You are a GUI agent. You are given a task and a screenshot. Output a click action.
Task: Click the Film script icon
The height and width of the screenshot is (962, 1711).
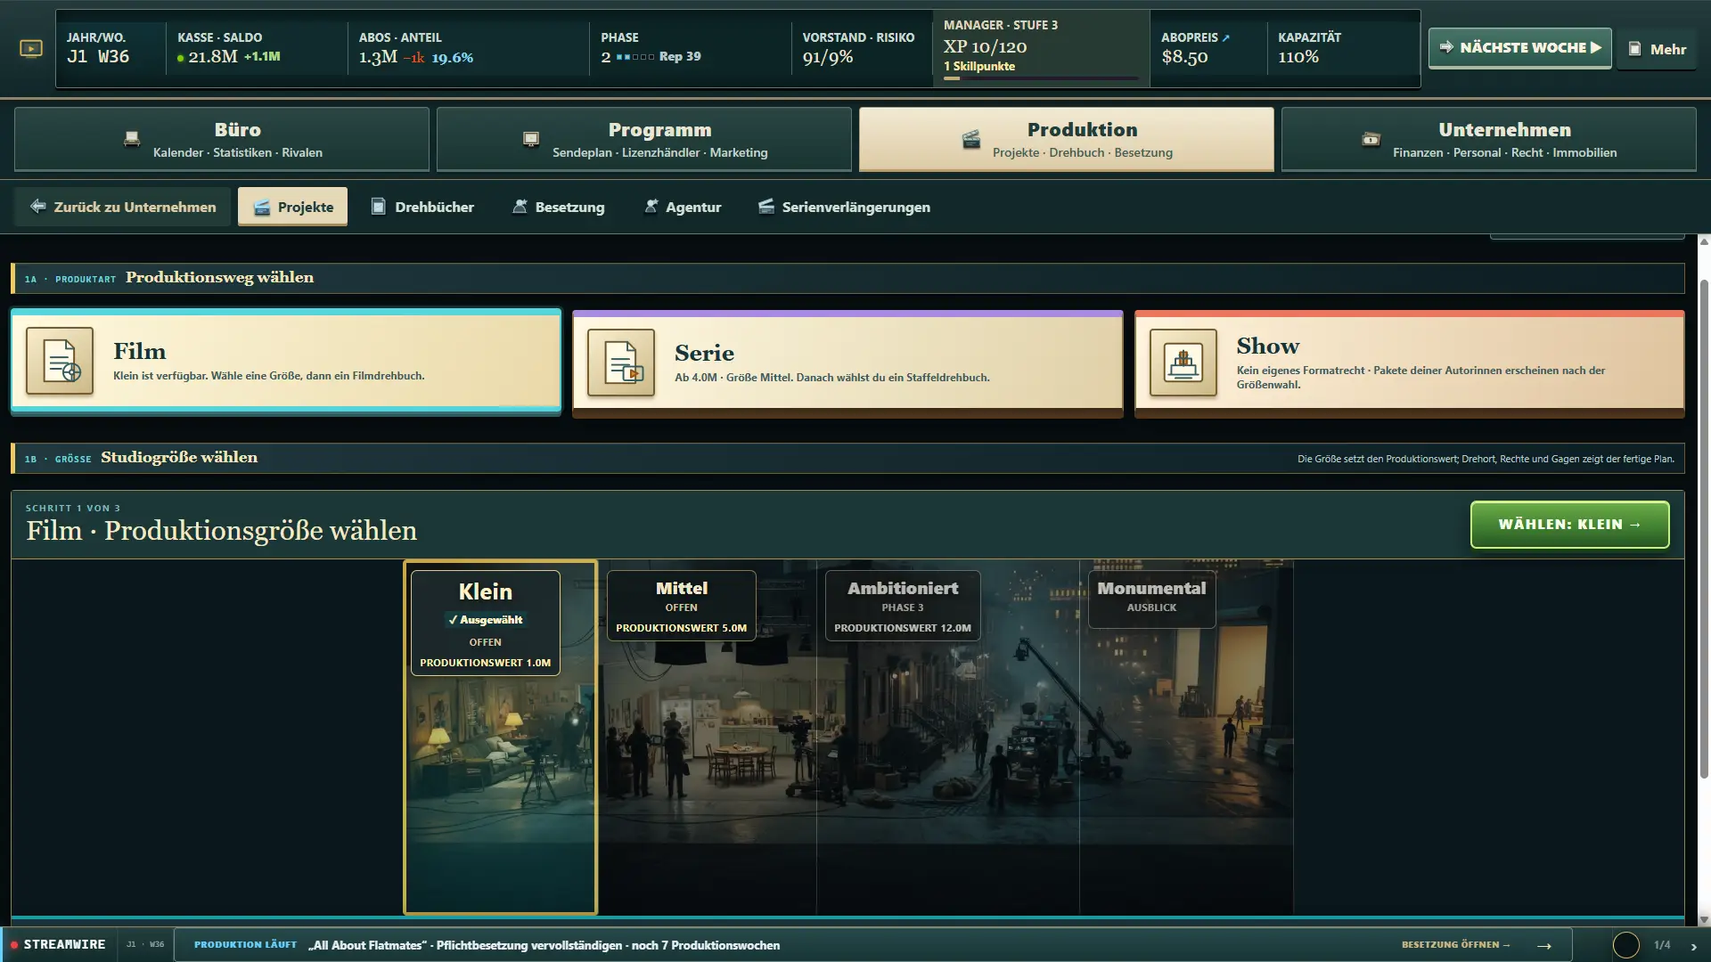pyautogui.click(x=60, y=361)
